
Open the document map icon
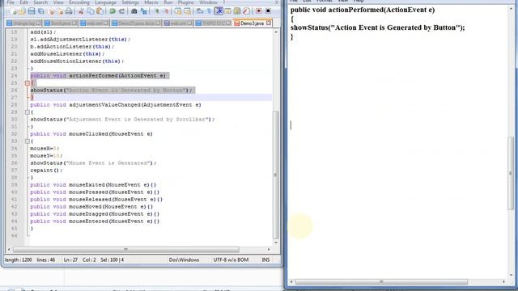[x=237, y=11]
